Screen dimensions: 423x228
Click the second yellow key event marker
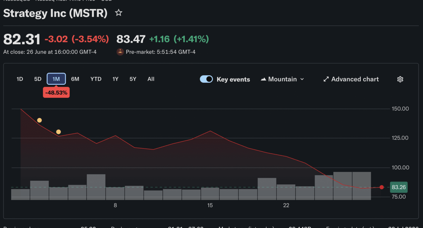58,132
